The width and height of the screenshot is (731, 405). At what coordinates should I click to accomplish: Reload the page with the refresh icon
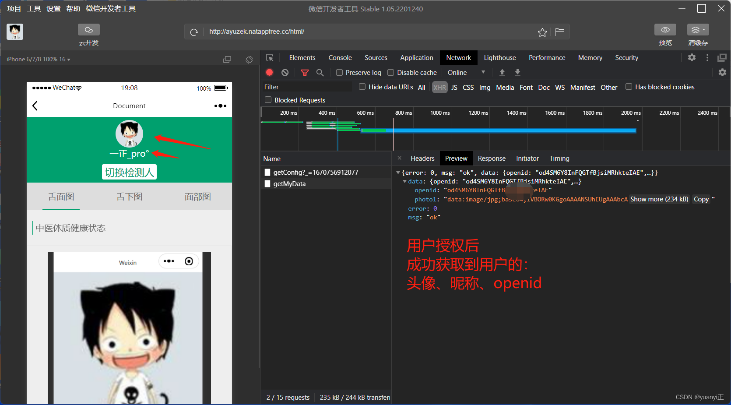(194, 32)
